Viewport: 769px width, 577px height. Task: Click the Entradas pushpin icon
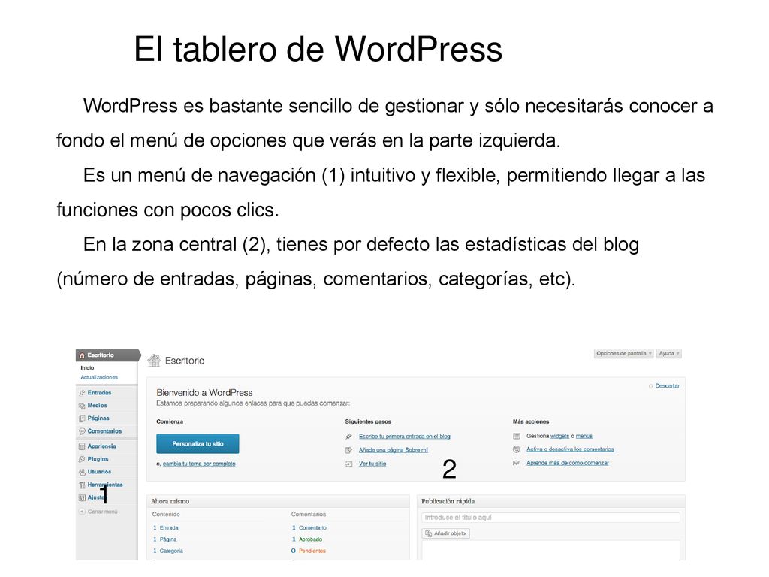82,393
